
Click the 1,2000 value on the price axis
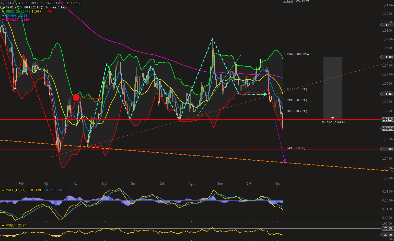click(387, 14)
